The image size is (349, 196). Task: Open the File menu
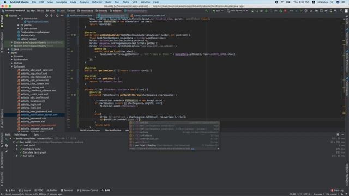coord(34,2)
